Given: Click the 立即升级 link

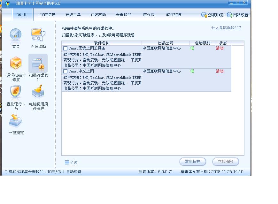Looking at the screenshot, I should click(215, 15).
